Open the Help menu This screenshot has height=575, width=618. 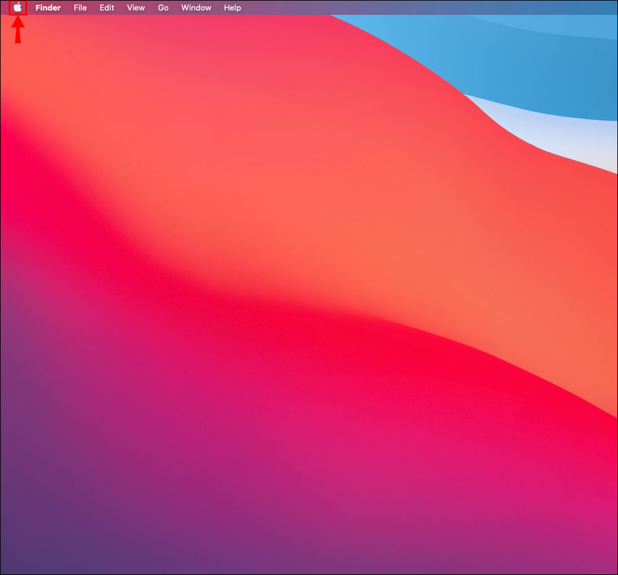pyautogui.click(x=233, y=7)
